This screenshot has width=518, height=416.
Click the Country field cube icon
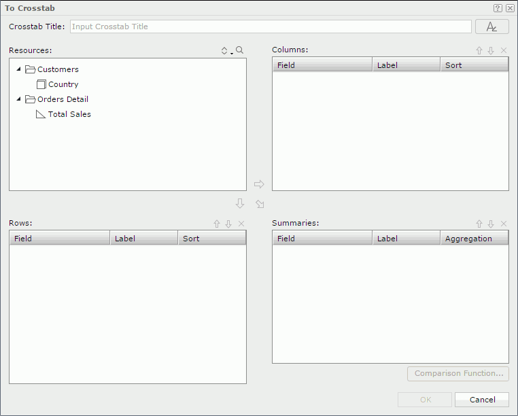point(41,84)
